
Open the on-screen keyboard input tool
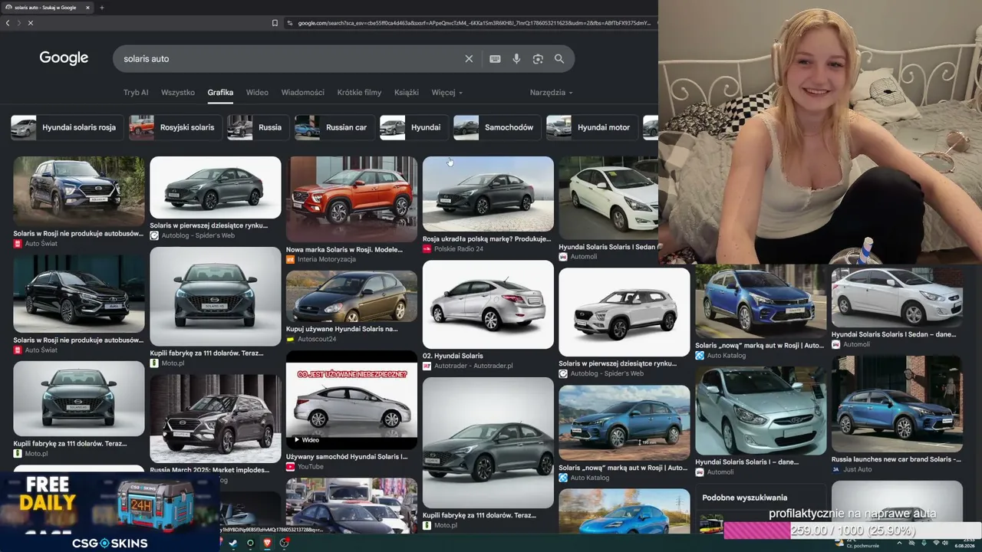coord(495,59)
